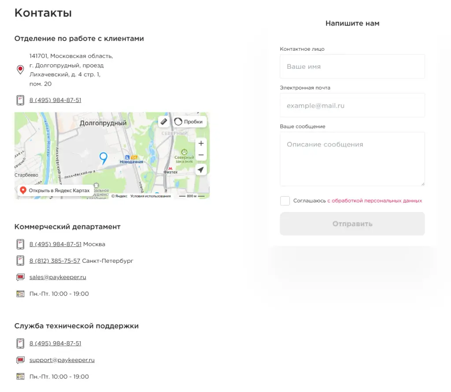Focus the Ваше имя input field
The image size is (451, 392).
click(352, 67)
